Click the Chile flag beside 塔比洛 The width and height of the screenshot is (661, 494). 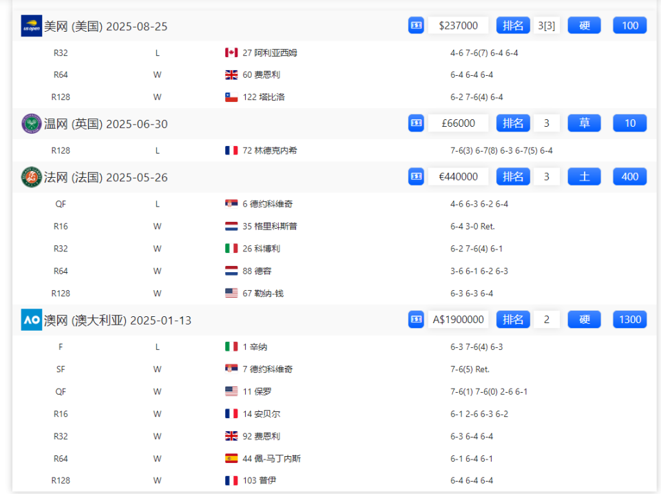tap(231, 97)
